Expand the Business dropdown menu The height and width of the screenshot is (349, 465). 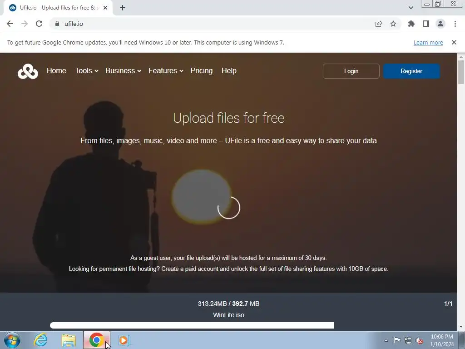click(x=123, y=70)
